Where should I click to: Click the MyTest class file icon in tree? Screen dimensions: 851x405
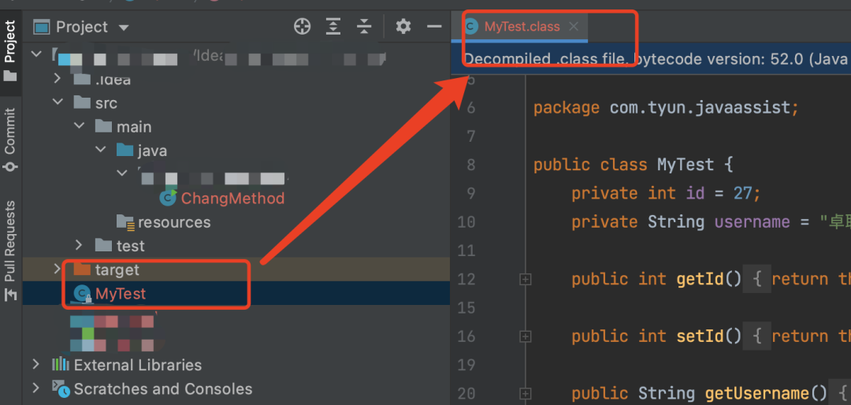pos(83,294)
